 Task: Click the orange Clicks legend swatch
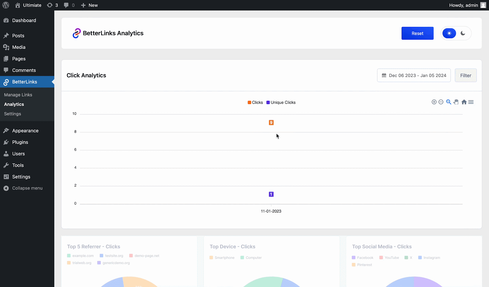click(x=249, y=103)
